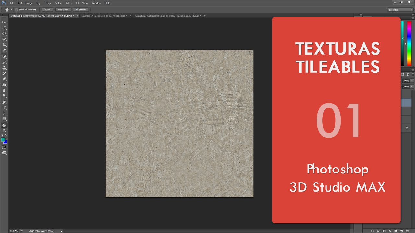Select the Horizontal Type tool
This screenshot has height=233, width=415.
4,108
